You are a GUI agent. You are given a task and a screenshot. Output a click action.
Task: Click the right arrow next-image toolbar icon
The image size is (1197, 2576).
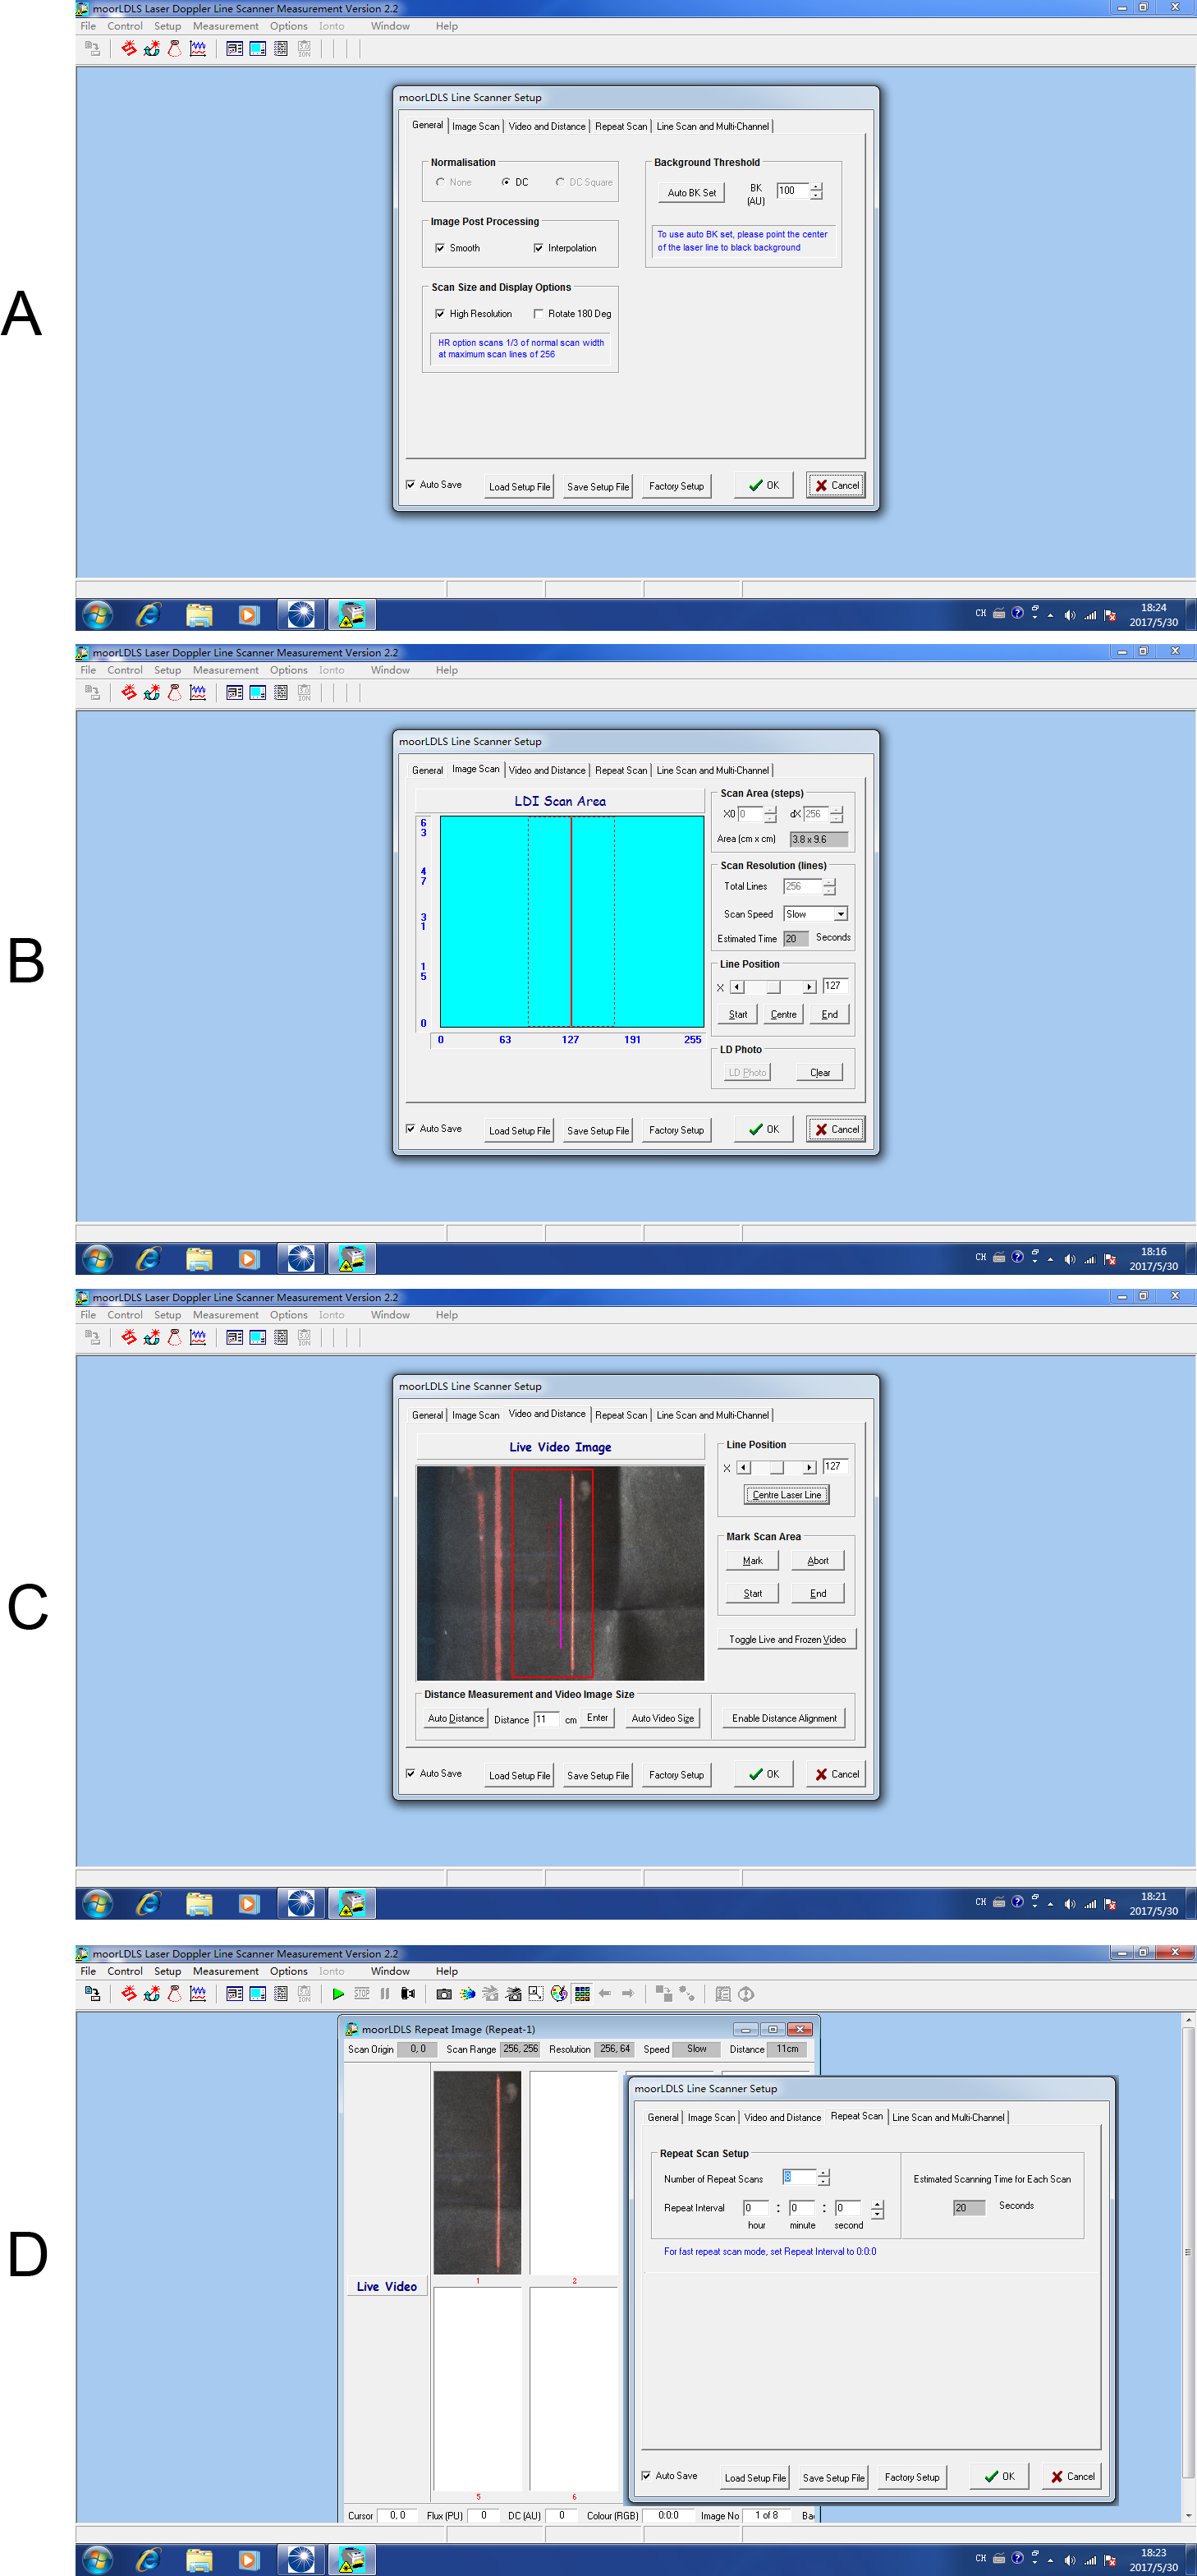[x=627, y=1993]
